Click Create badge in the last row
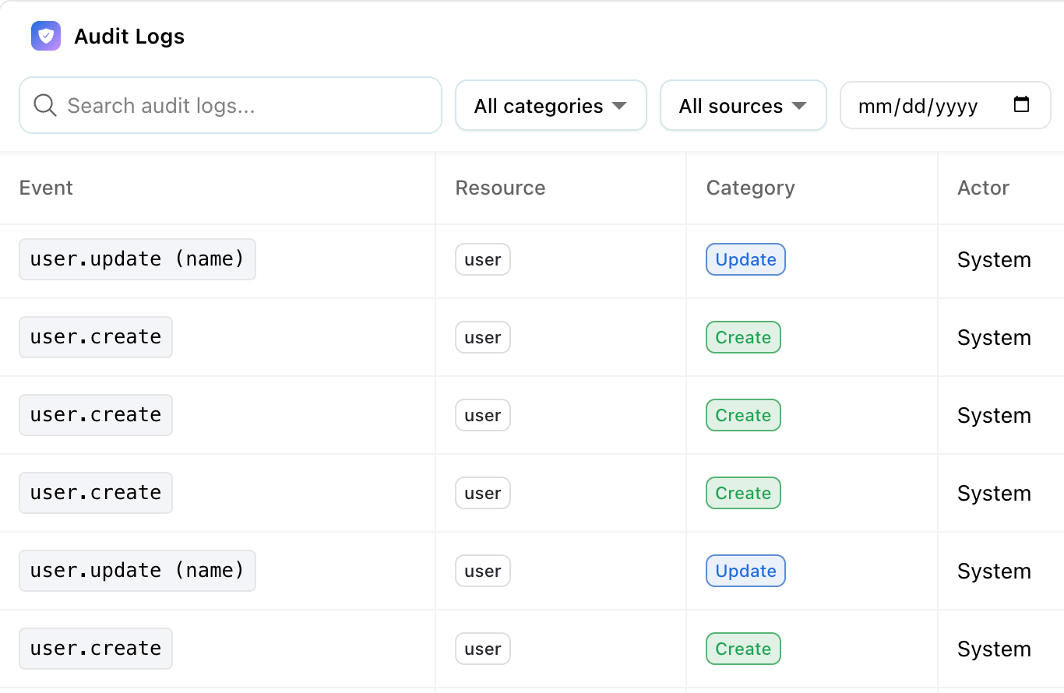Viewport: 1064px width, 693px height. (743, 649)
